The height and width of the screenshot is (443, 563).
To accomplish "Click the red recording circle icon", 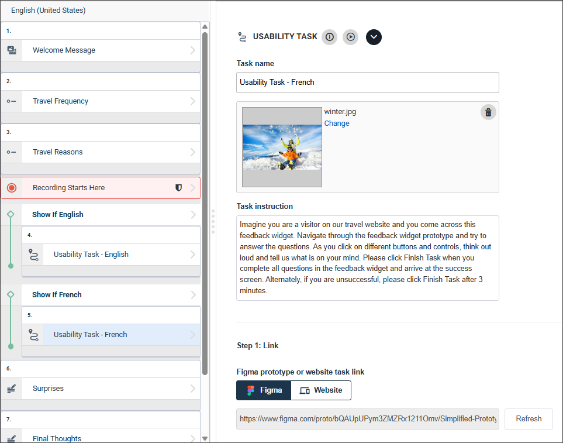I will coord(12,188).
